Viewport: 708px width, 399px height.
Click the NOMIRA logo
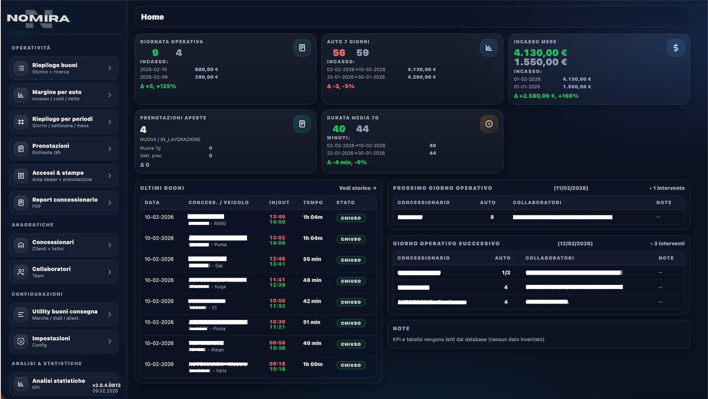pyautogui.click(x=38, y=17)
